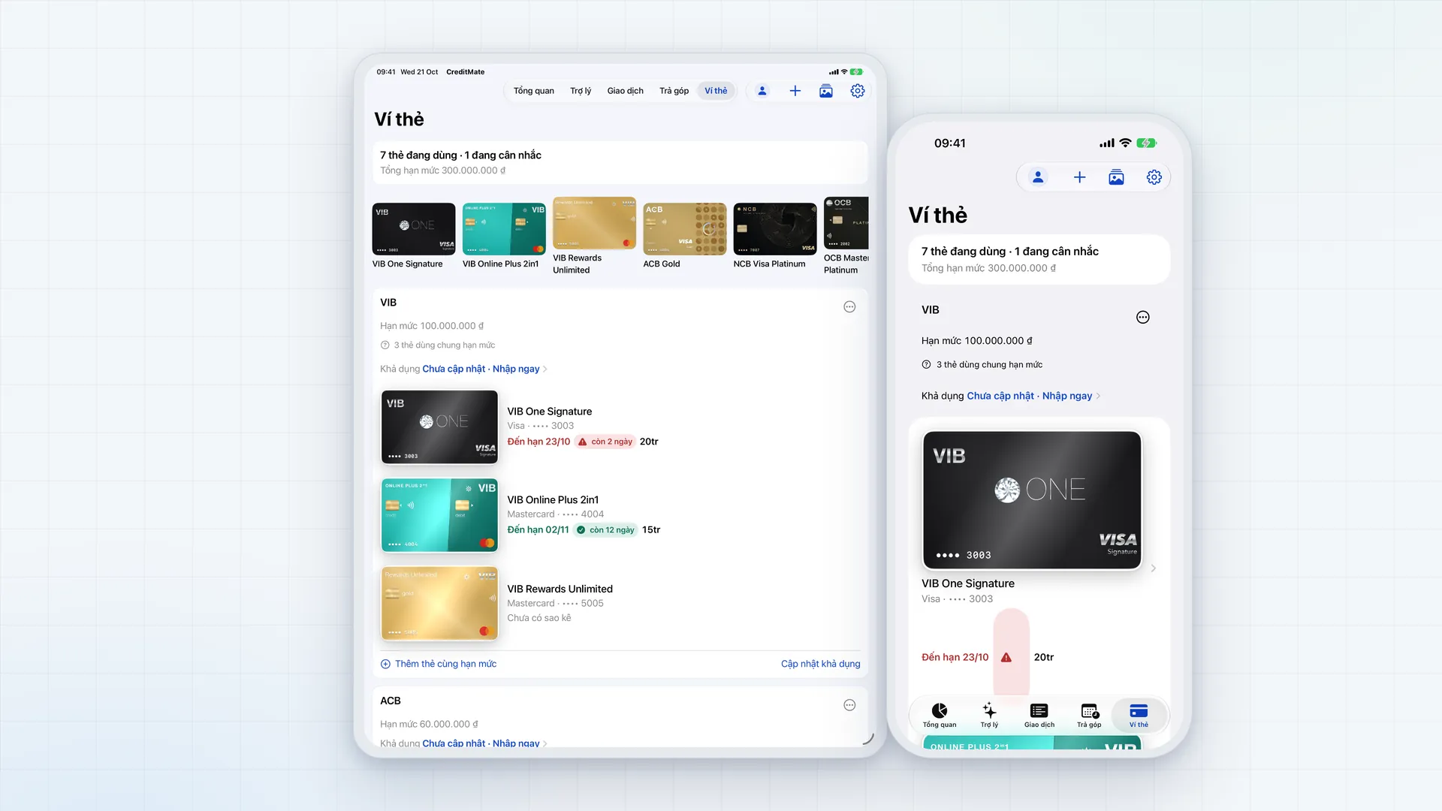Tap the profile icon on the phone
This screenshot has width=1442, height=811.
[1038, 177]
